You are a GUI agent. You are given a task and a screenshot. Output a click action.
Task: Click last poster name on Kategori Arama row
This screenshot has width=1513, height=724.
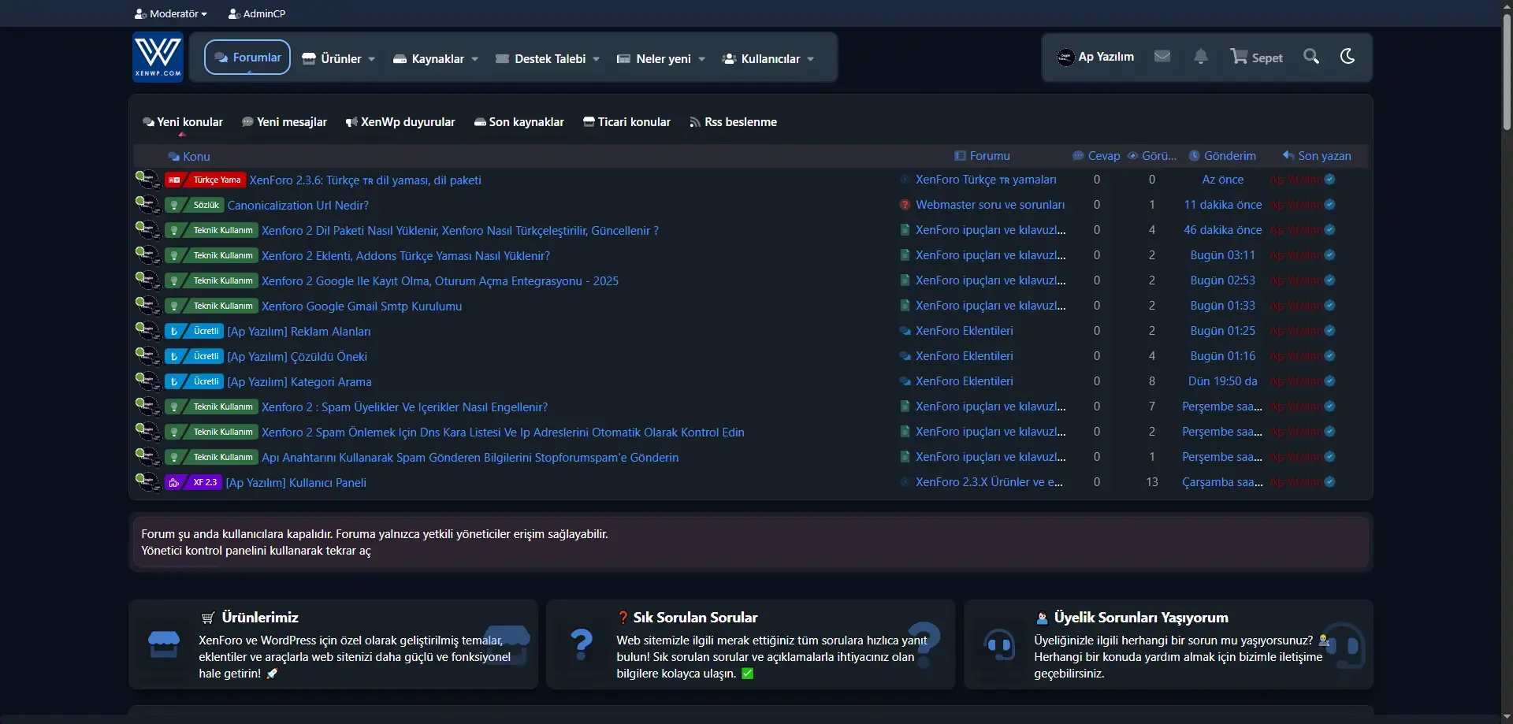(x=1296, y=381)
